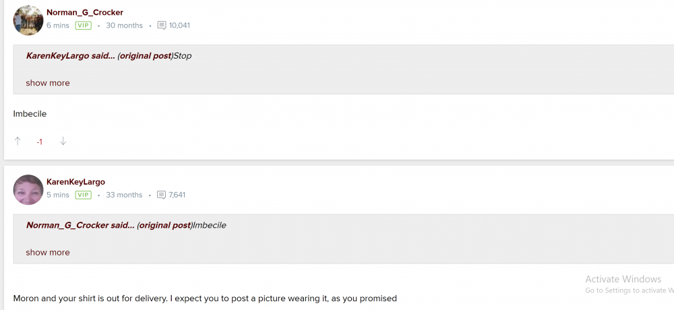The height and width of the screenshot is (310, 674).
Task: Click "KarenKeyLargo said..." in the quoted block
Action: (70, 56)
